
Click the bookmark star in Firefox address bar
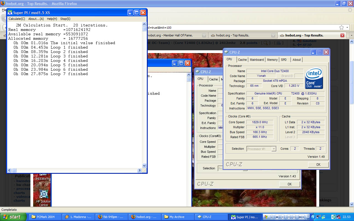point(342,27)
